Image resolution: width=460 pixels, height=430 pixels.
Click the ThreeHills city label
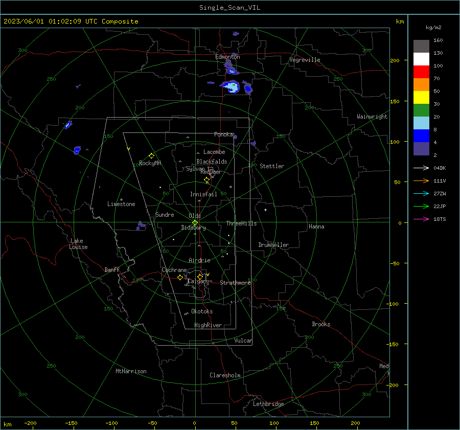pyautogui.click(x=241, y=223)
